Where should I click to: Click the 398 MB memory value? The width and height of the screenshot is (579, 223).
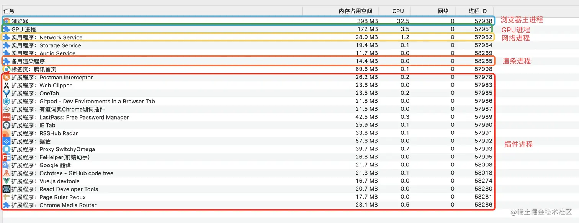[368, 21]
